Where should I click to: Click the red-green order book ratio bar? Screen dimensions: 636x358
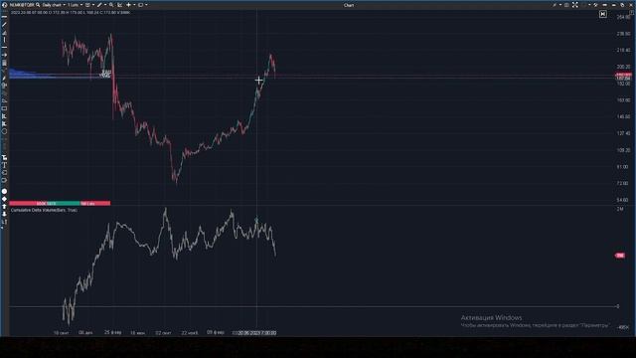pos(60,203)
